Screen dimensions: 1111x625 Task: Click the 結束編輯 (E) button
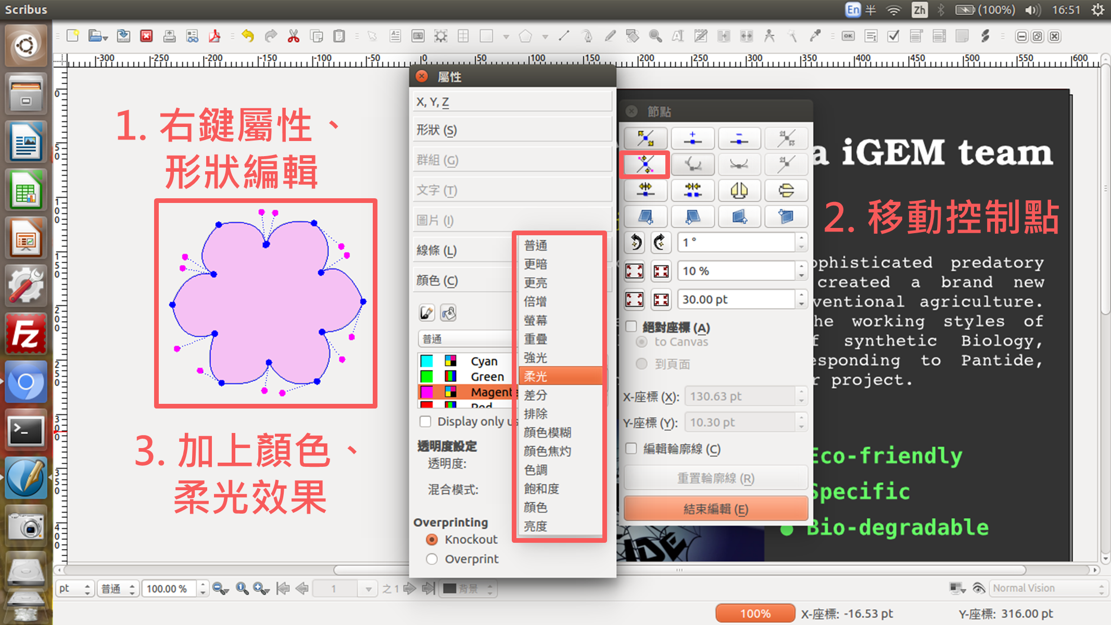pos(716,508)
